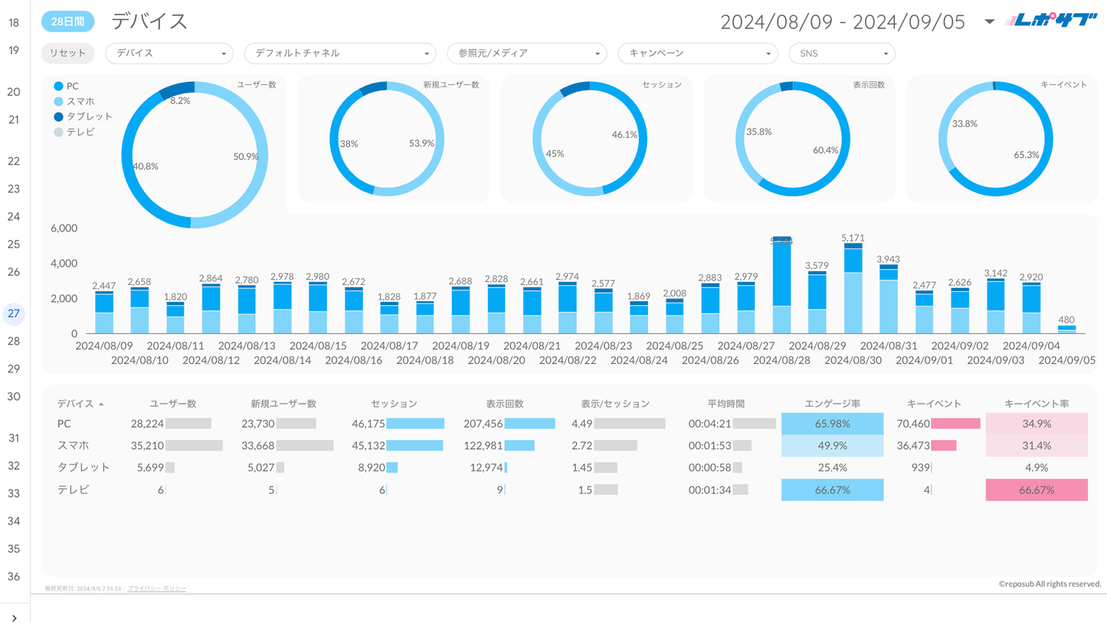Click the PC legend color dot
Viewport: 1107px width, 623px height.
tap(58, 87)
